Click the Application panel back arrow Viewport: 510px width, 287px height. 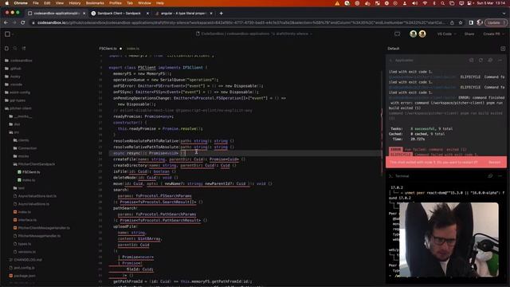390,61
